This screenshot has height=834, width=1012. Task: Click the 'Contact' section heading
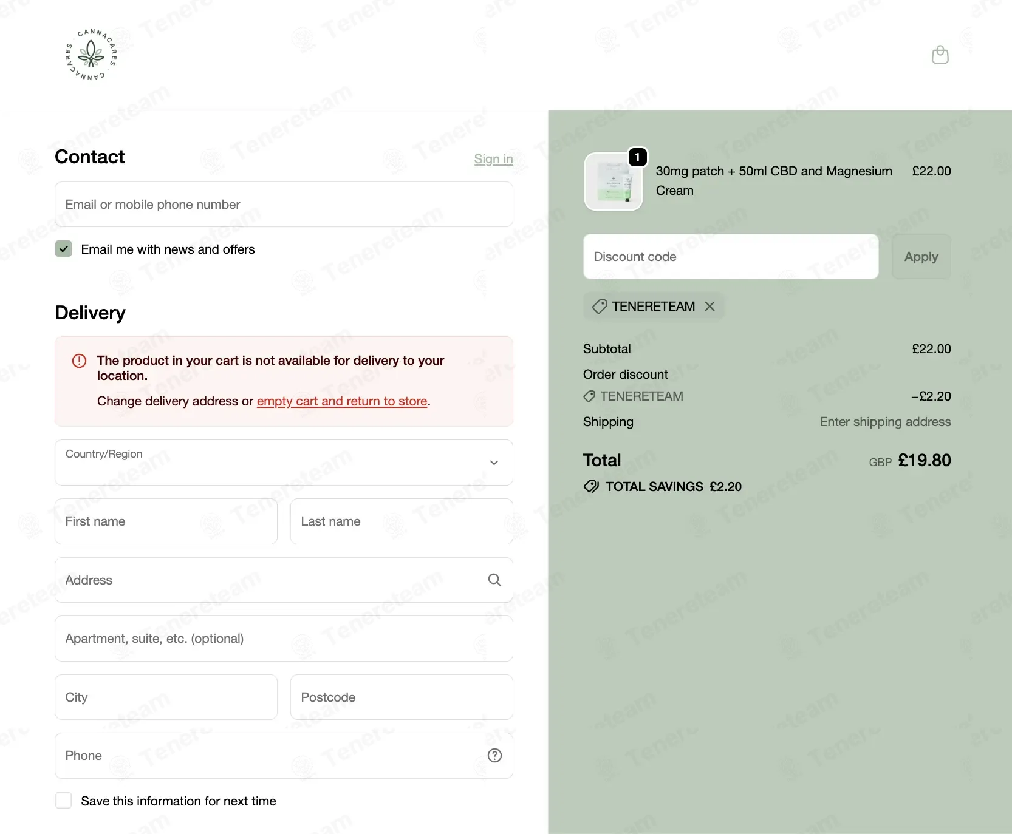90,157
